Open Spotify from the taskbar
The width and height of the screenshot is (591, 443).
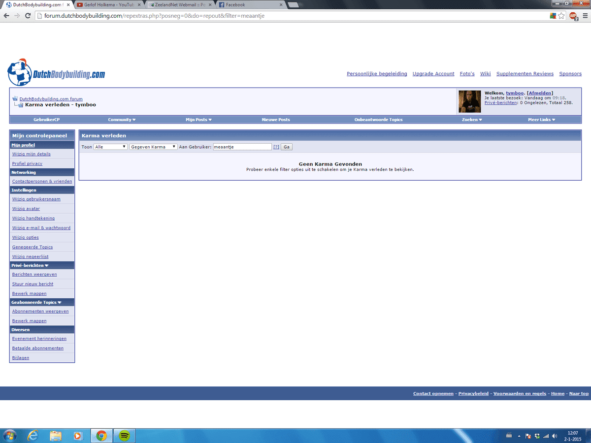pos(125,436)
